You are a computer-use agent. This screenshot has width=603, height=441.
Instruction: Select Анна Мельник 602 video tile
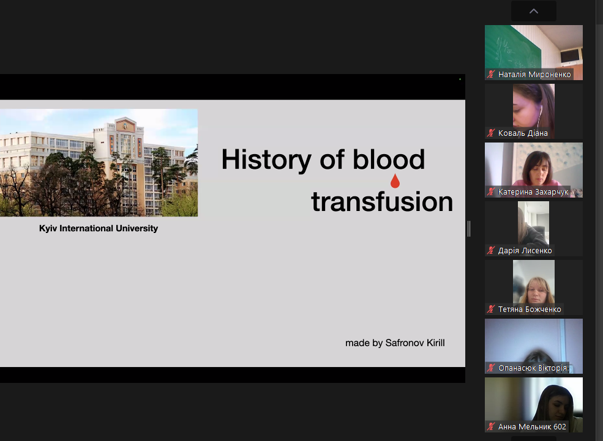click(x=533, y=405)
